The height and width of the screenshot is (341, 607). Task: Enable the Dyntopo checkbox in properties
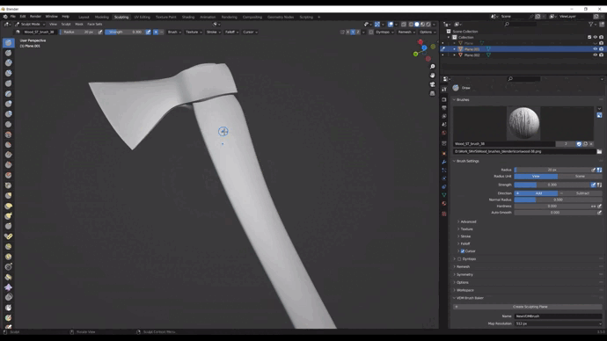tap(459, 259)
